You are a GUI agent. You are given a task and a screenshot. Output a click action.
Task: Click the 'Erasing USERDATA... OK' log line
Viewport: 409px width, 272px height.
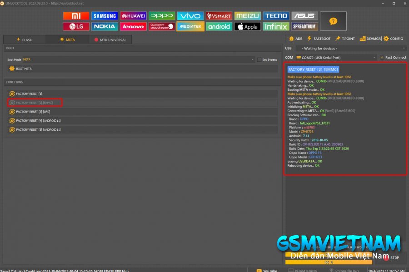304,161
